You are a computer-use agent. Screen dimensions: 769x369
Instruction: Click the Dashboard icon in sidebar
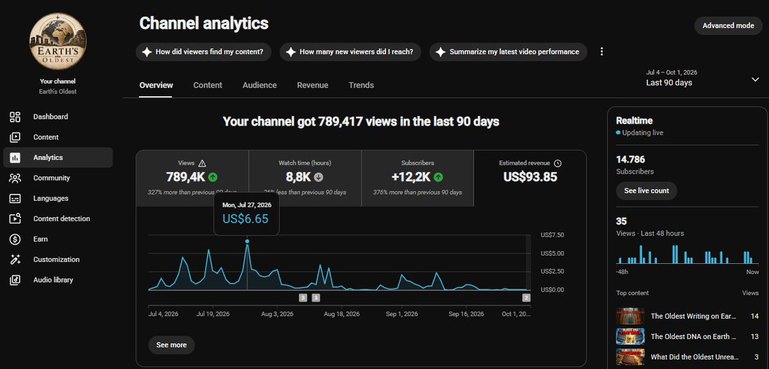pos(15,117)
